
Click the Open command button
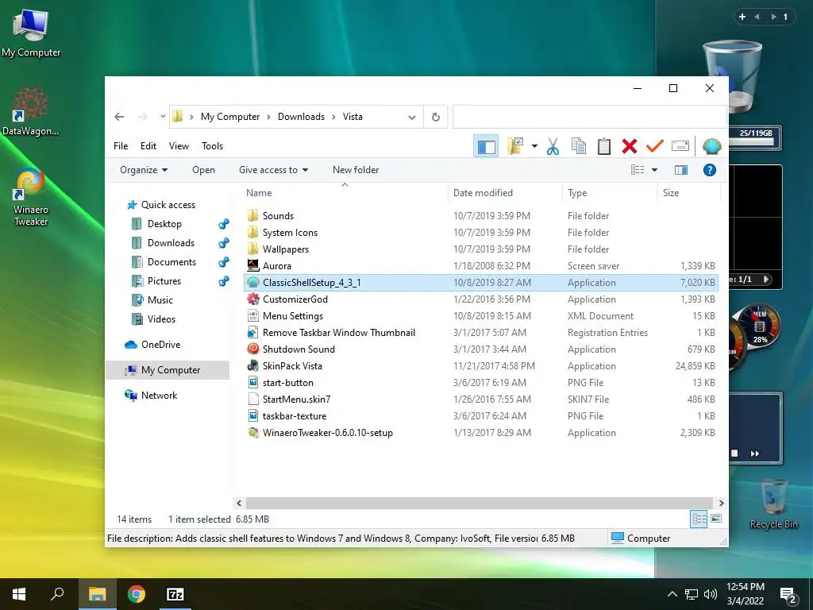pos(203,170)
